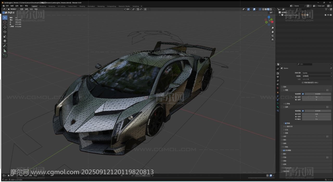Toggle Motion Blur checkbox
Image resolution: width=333 pixels, height=182 pixels.
click(x=284, y=150)
